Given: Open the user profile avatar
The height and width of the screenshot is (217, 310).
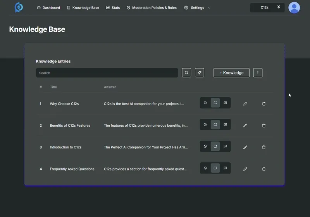Looking at the screenshot, I should [x=294, y=8].
